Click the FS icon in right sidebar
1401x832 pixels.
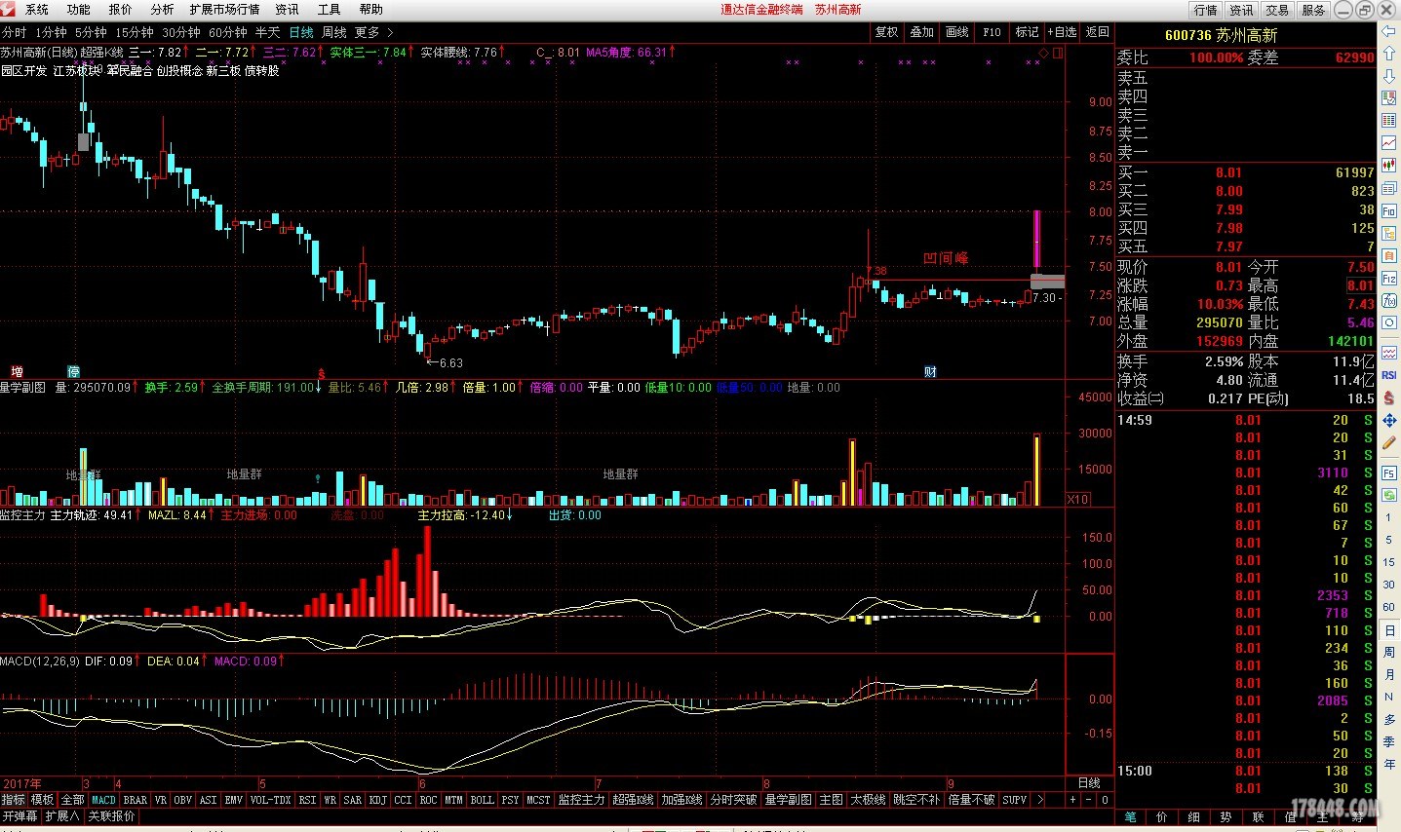pos(1389,473)
